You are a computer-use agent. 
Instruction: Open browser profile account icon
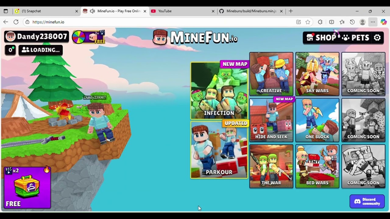(x=363, y=22)
